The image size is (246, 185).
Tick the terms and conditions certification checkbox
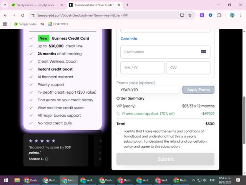coord(119,131)
